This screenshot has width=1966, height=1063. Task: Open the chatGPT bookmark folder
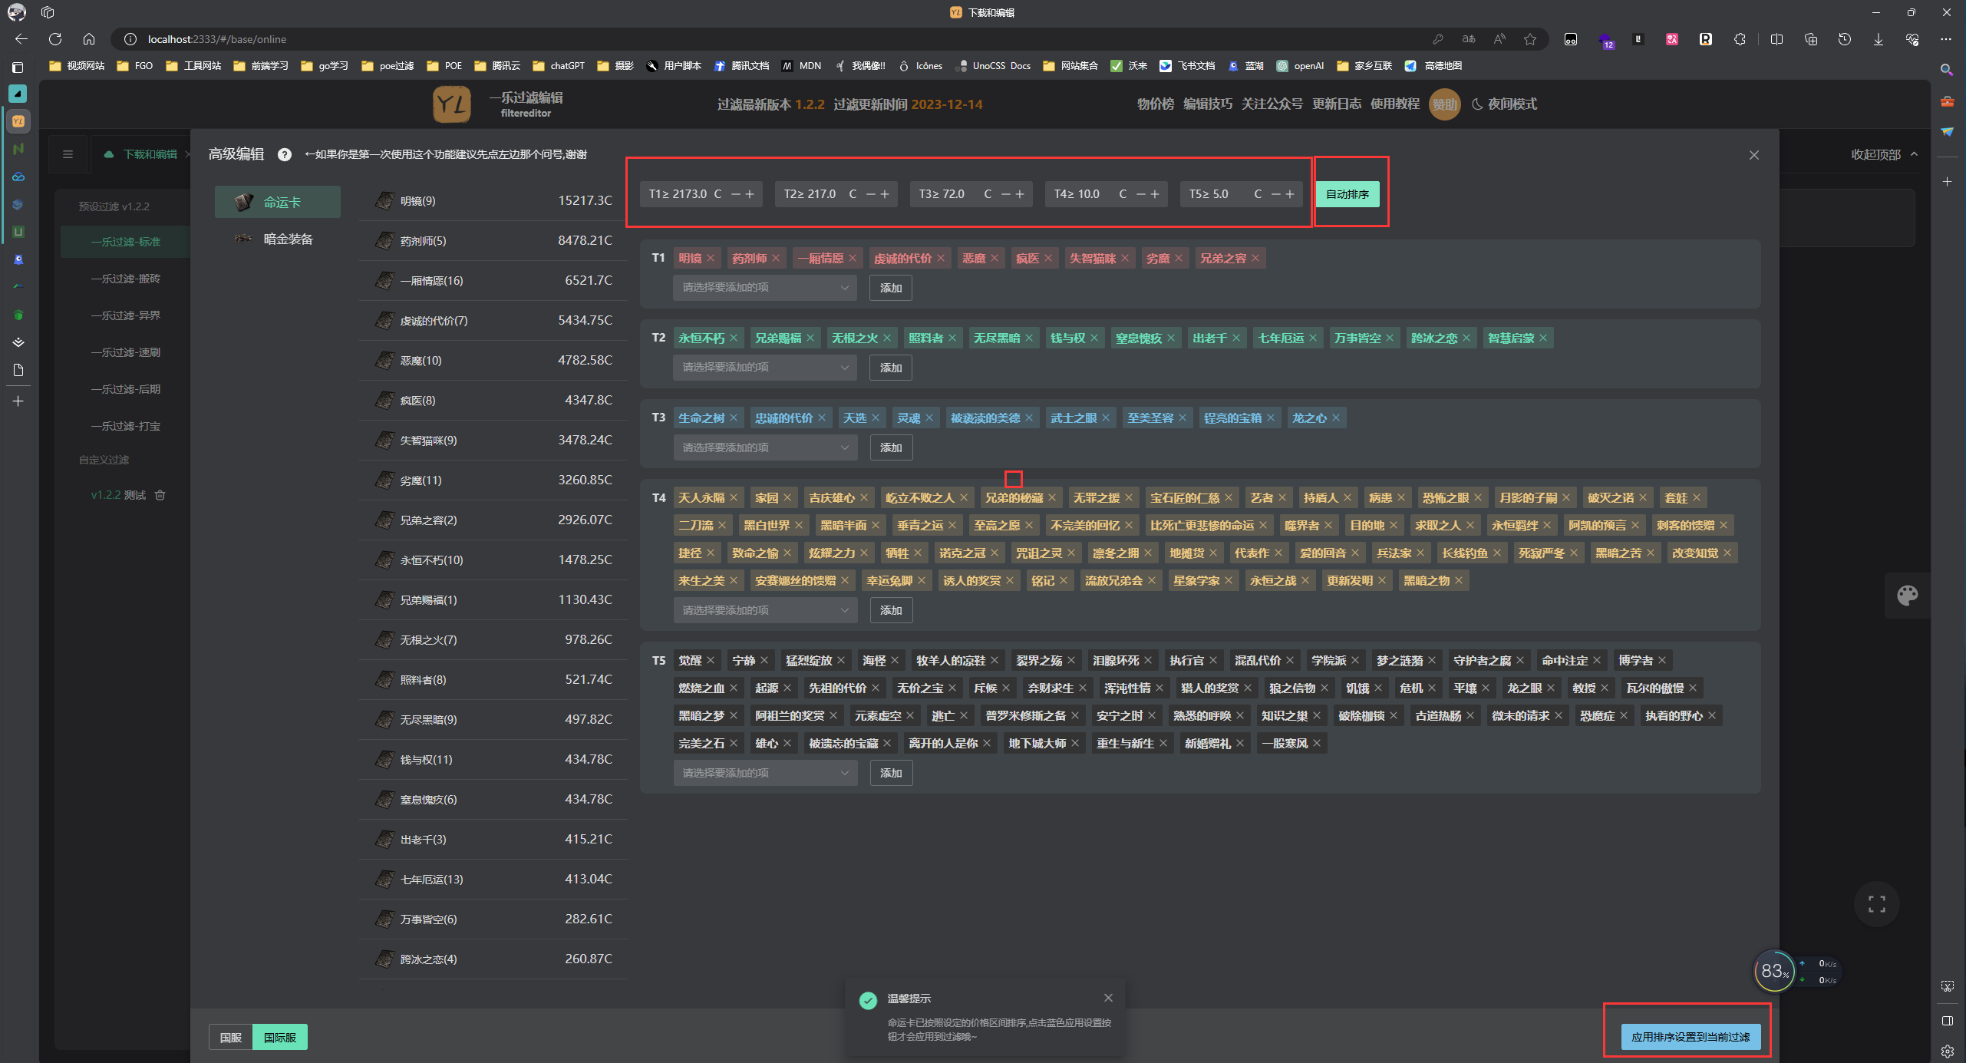coord(559,66)
